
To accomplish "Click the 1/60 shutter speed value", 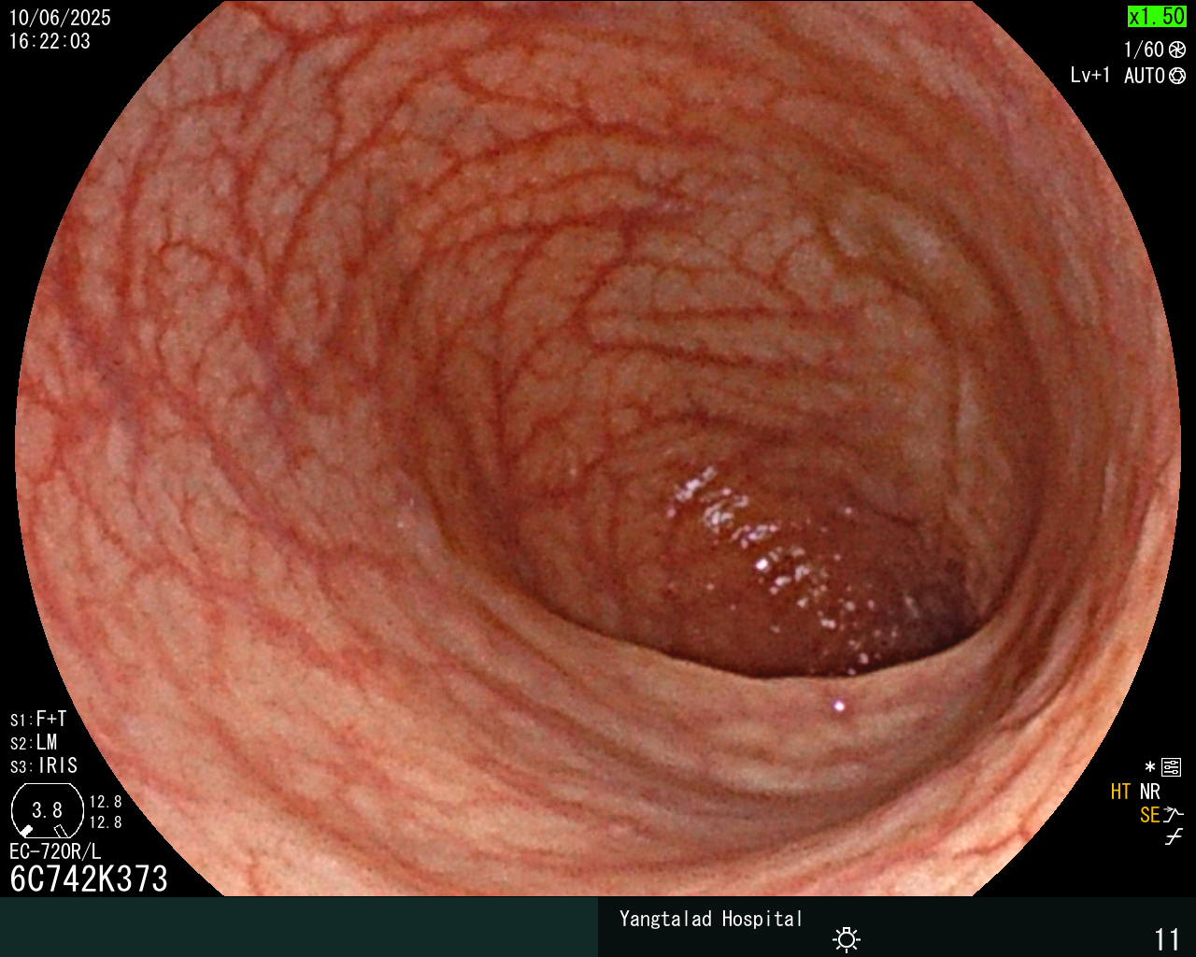I will pyautogui.click(x=1145, y=50).
